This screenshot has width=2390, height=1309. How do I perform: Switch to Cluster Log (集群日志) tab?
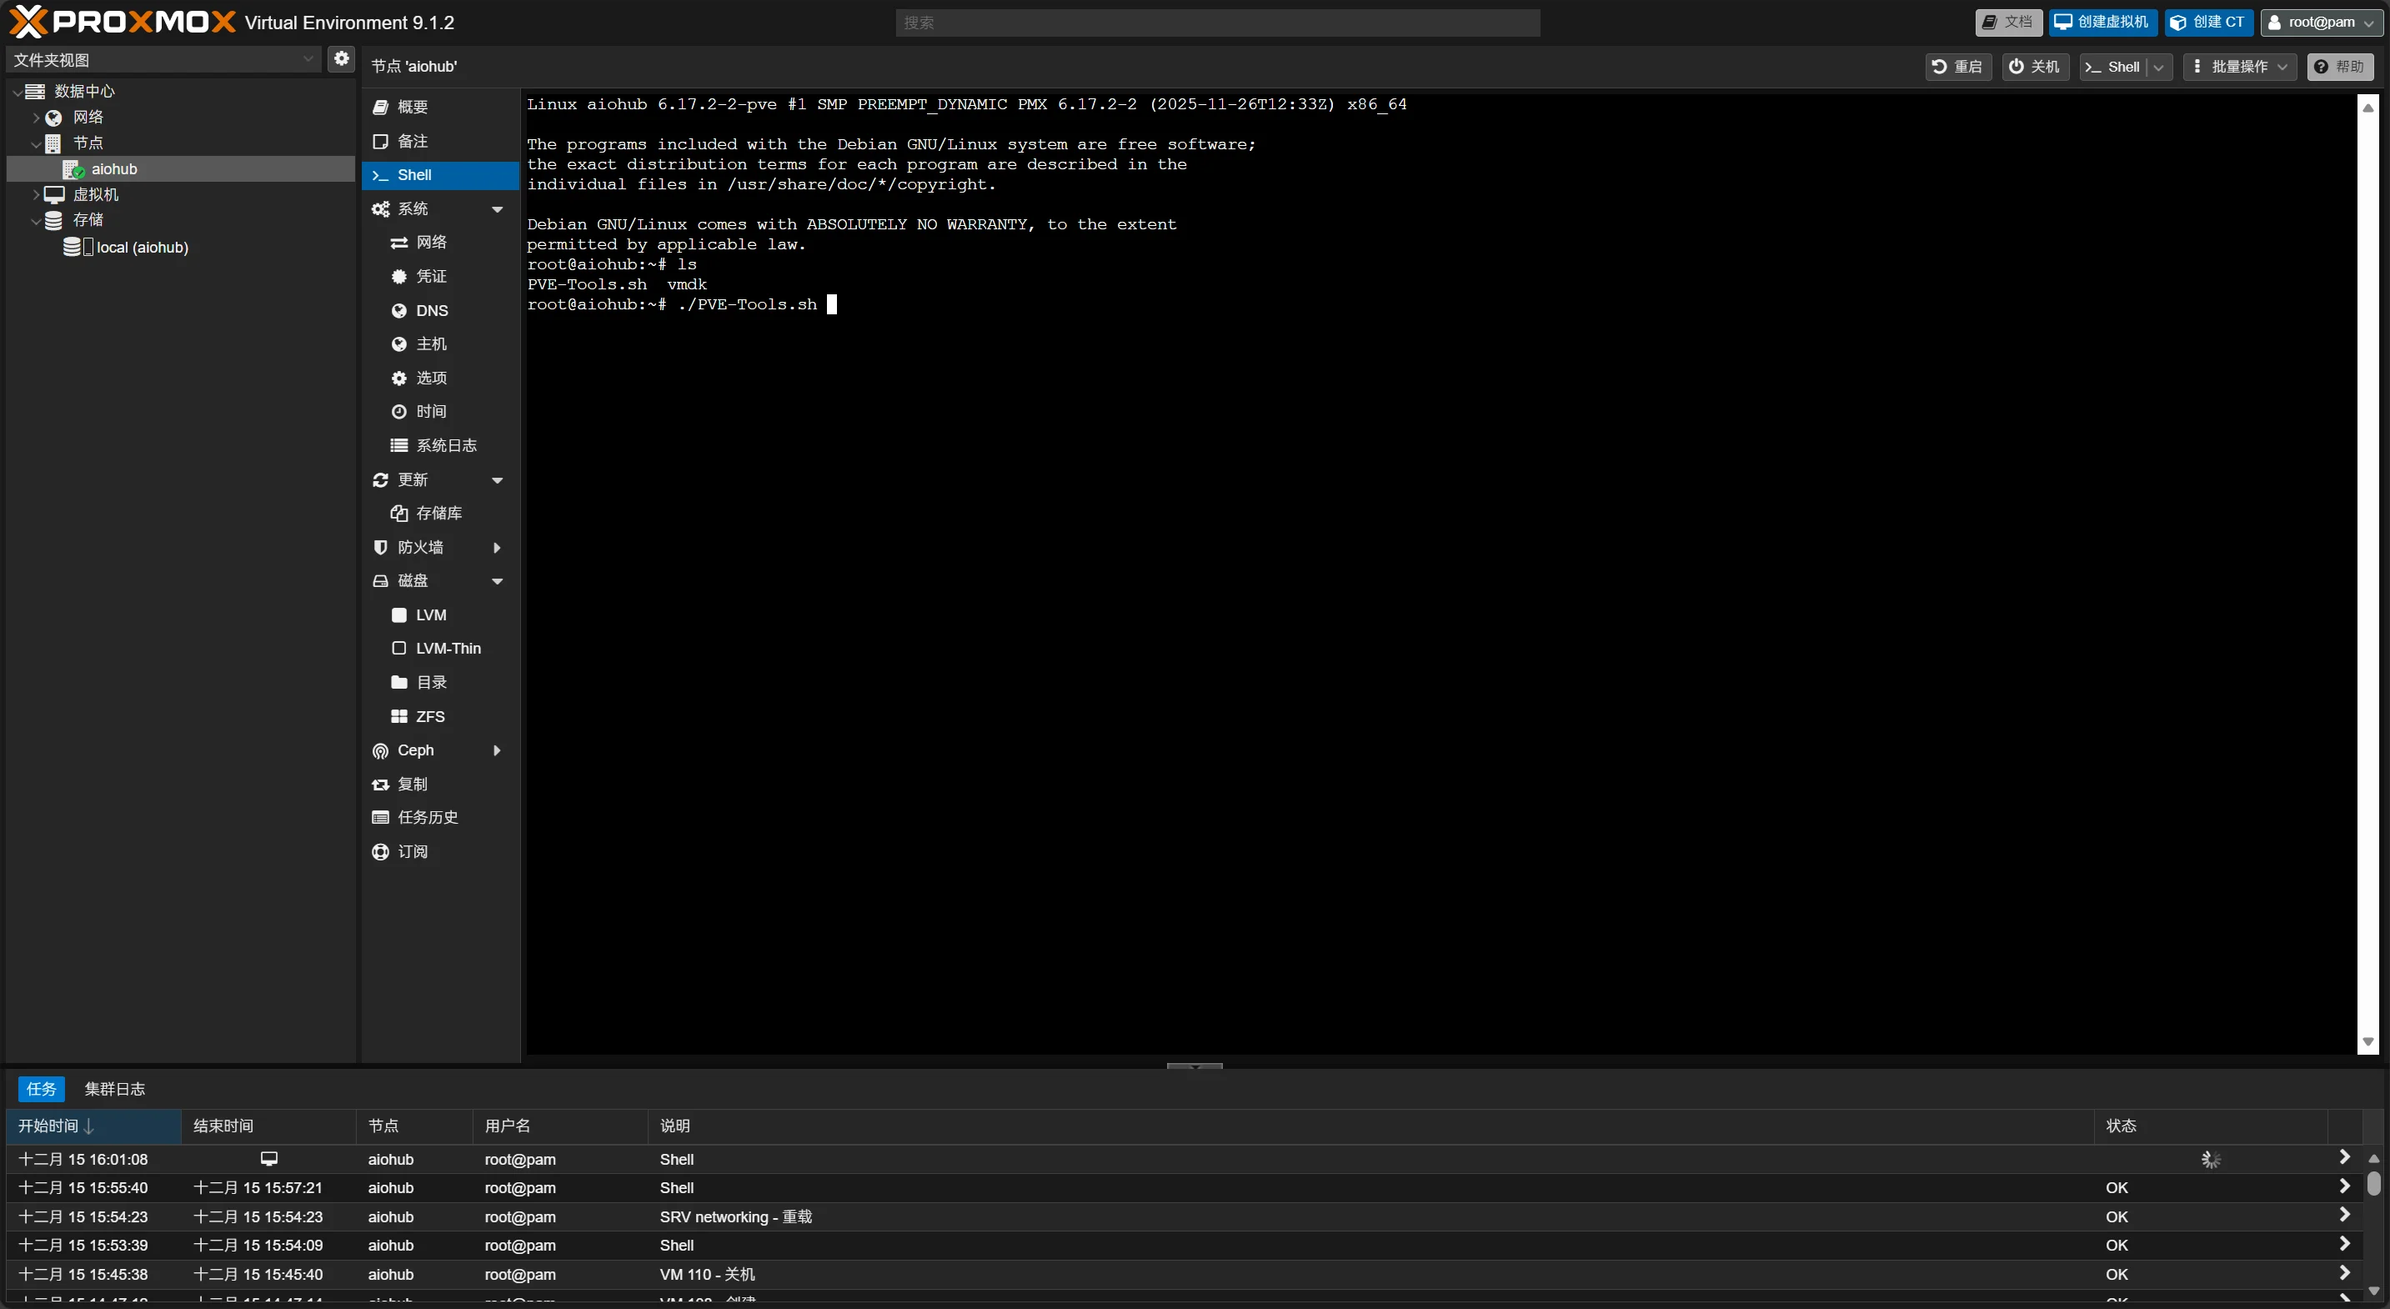click(x=114, y=1088)
